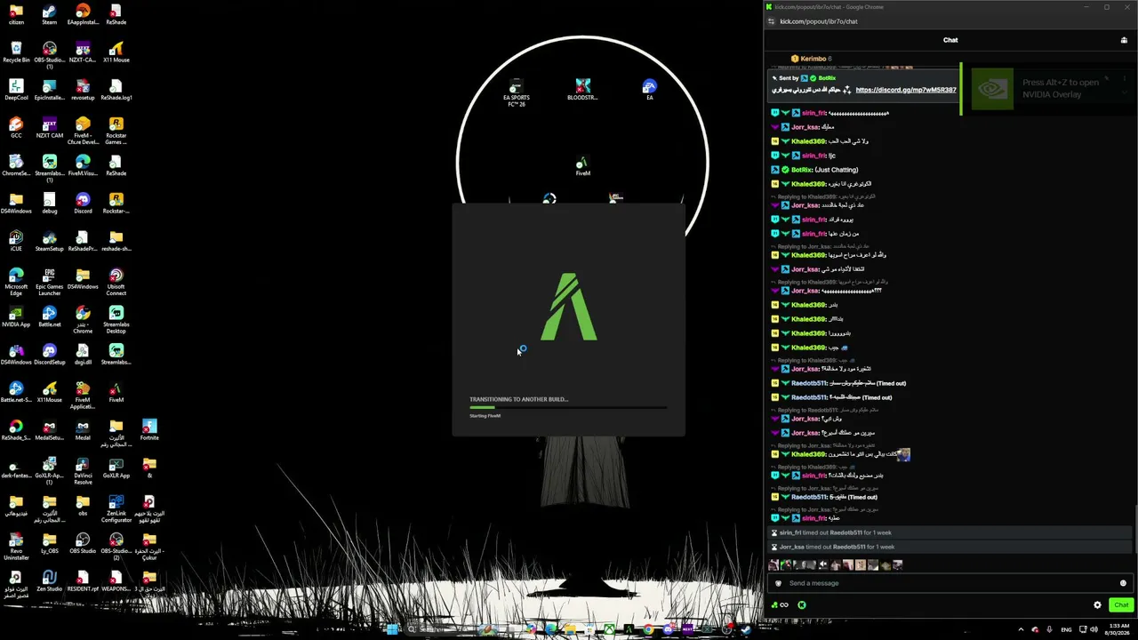Image resolution: width=1138 pixels, height=640 pixels.
Task: Open the DeepCool desktop app
Action: (x=16, y=91)
